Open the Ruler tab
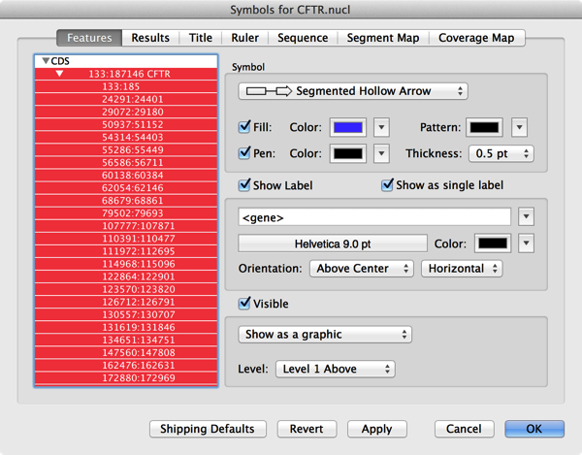The height and width of the screenshot is (455, 582). (x=244, y=38)
